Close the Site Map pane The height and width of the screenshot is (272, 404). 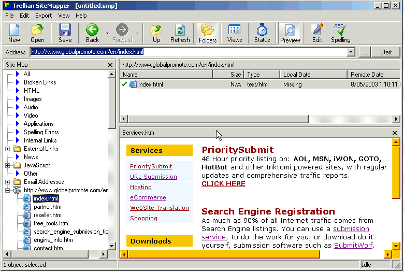coord(110,65)
